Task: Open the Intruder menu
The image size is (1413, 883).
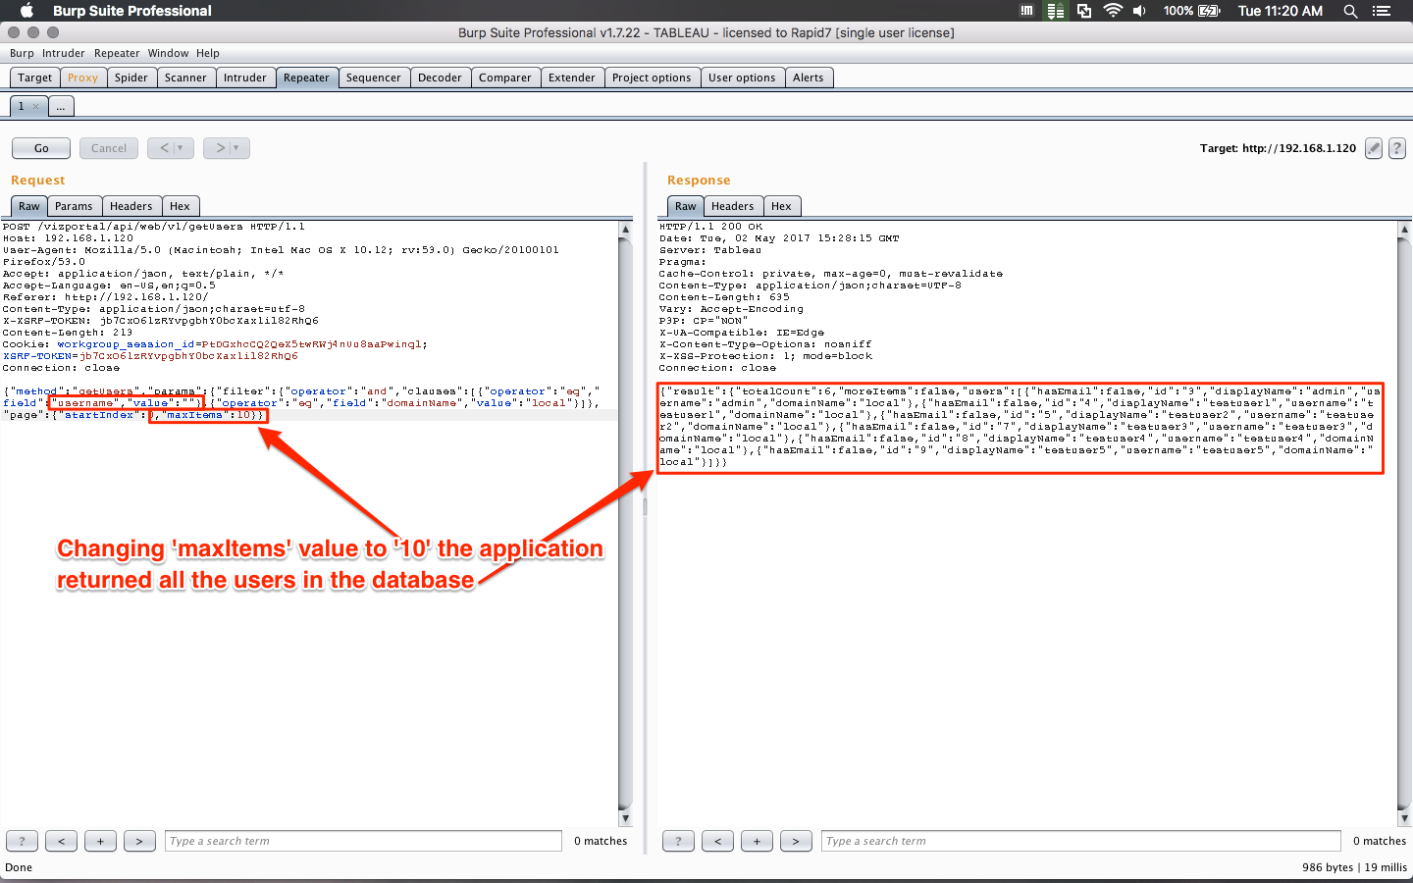Action: (63, 53)
